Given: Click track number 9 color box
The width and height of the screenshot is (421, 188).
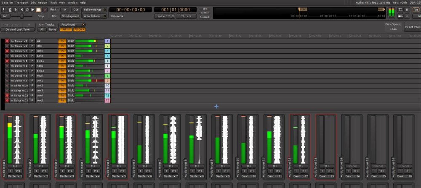Looking at the screenshot, I should (107, 81).
